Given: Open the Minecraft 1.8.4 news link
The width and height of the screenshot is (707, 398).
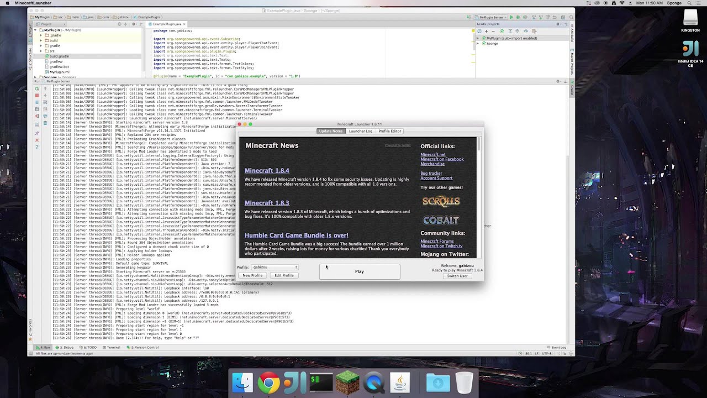Looking at the screenshot, I should coord(267,170).
